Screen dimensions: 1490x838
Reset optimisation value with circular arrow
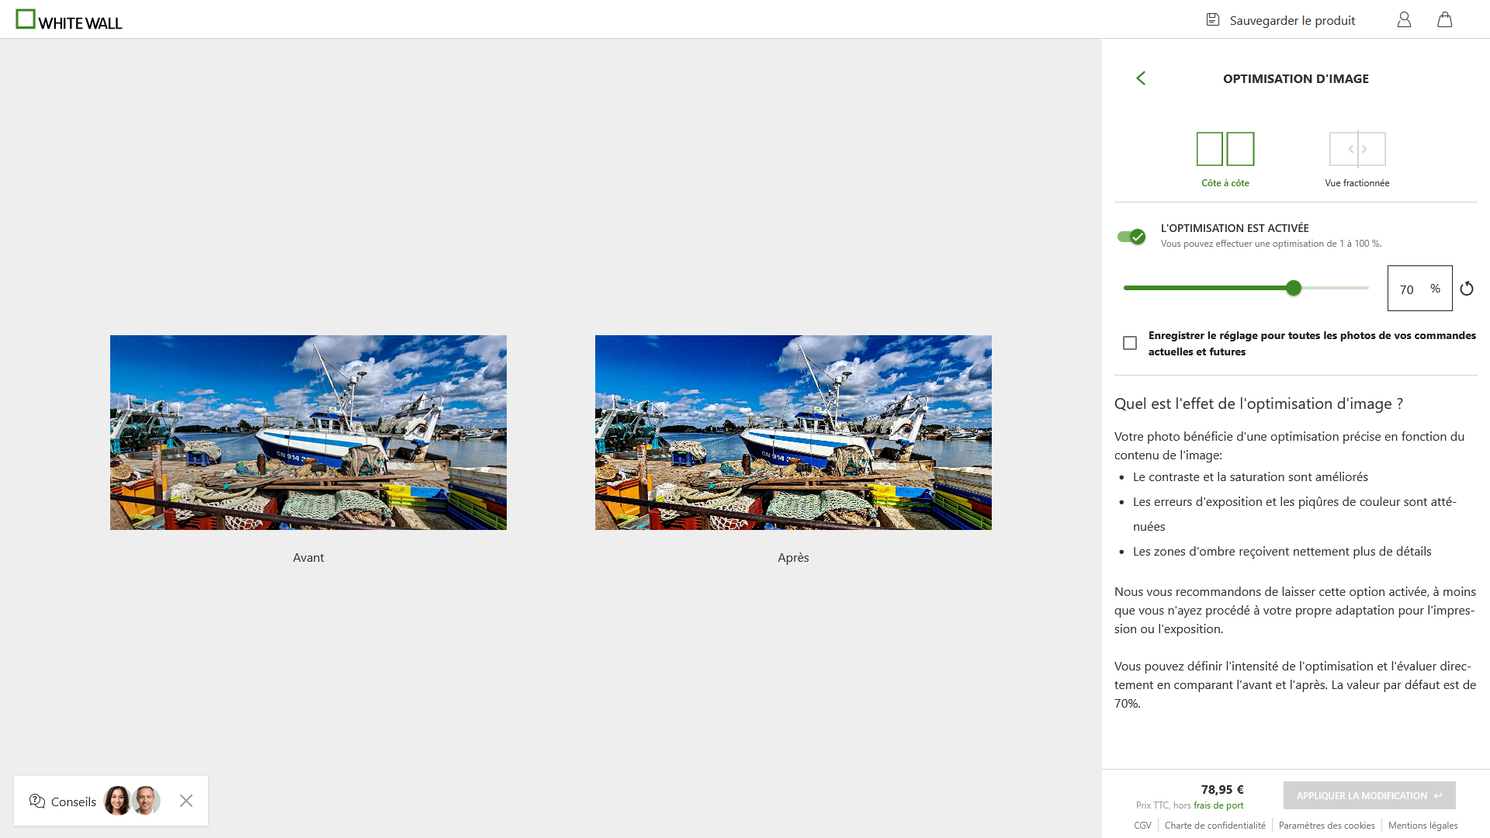coord(1466,289)
